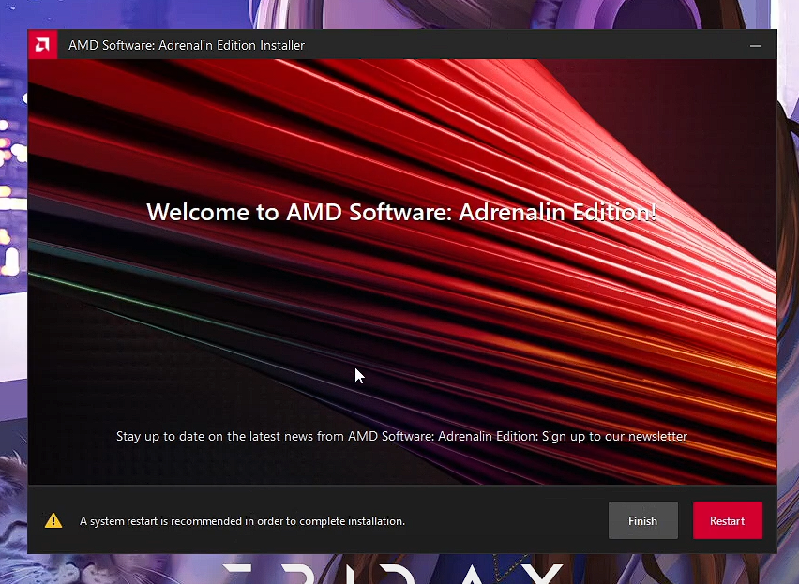Viewport: 799px width, 584px height.
Task: Click the system restart recommendation message
Action: 242,521
